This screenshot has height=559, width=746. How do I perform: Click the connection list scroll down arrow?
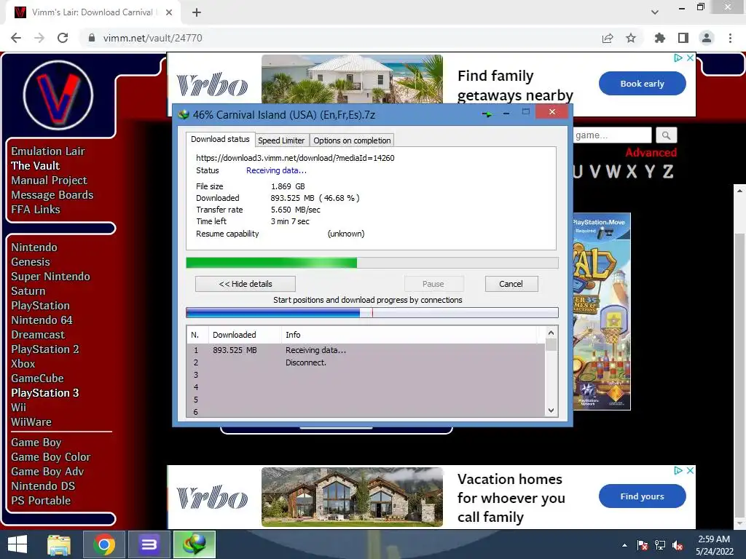pyautogui.click(x=551, y=411)
